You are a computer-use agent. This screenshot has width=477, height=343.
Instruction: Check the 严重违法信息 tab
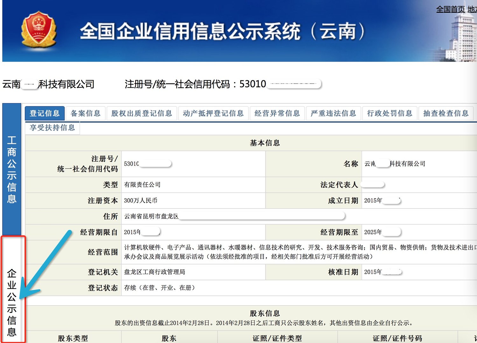[333, 113]
